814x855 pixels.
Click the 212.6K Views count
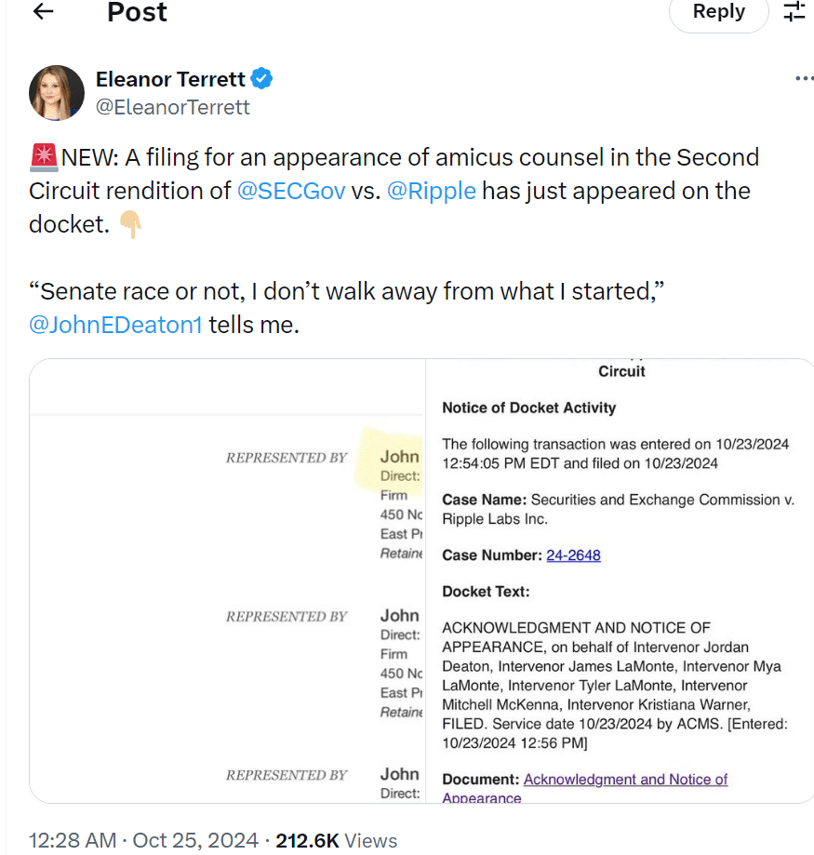(x=336, y=840)
